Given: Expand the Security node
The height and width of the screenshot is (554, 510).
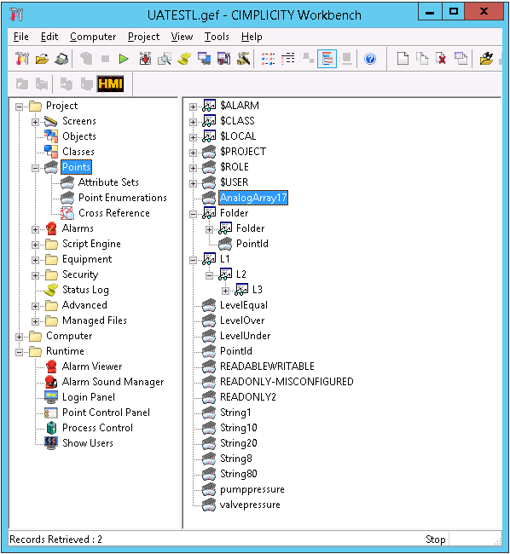Looking at the screenshot, I should point(35,275).
